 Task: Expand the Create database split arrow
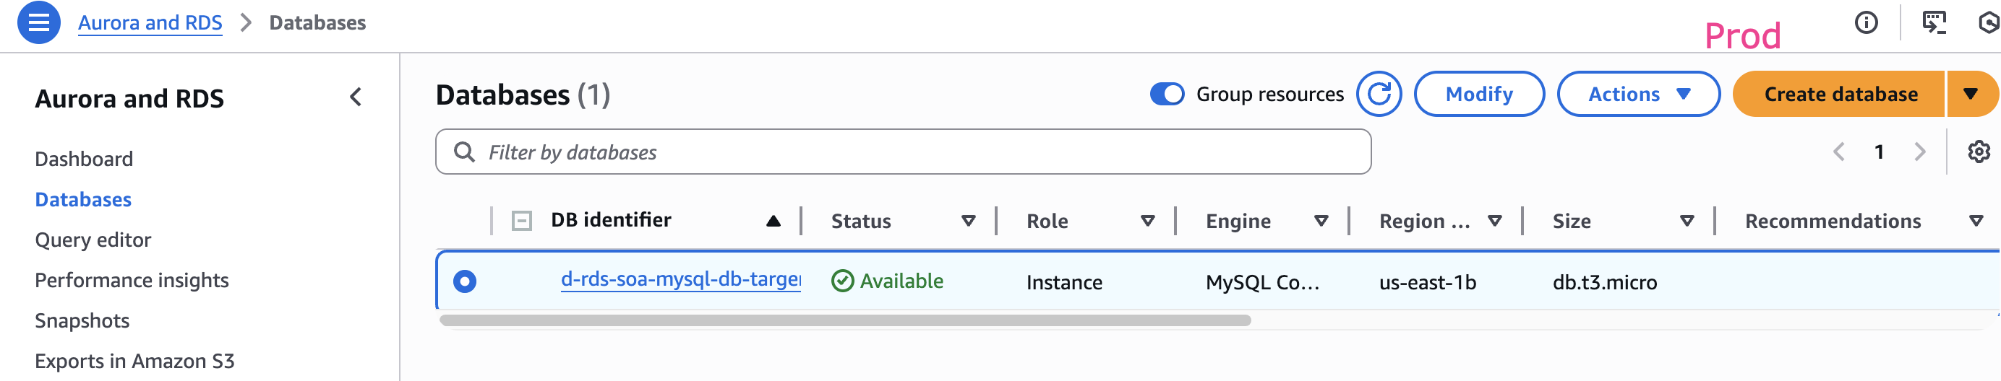point(1970,94)
